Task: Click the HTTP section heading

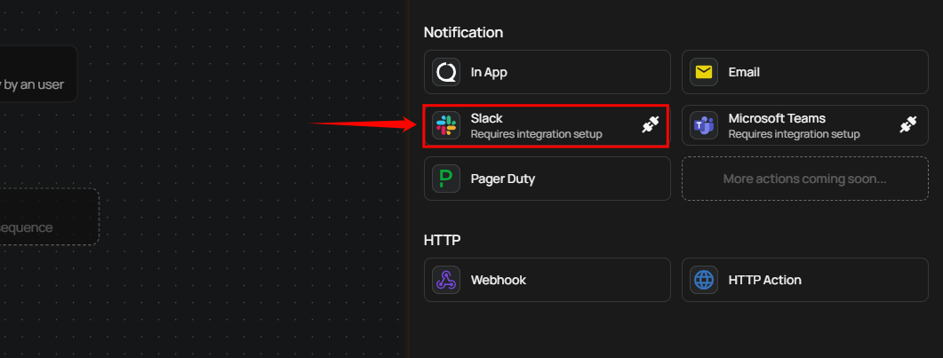Action: pos(442,240)
